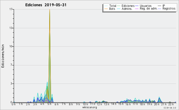Click the magenta Reg. de adm. legend swatch
This screenshot has height=110, width=179.
tap(137, 9)
